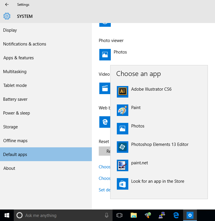The width and height of the screenshot is (215, 221).
Task: Select Default apps in sidebar
Action: coord(46,154)
